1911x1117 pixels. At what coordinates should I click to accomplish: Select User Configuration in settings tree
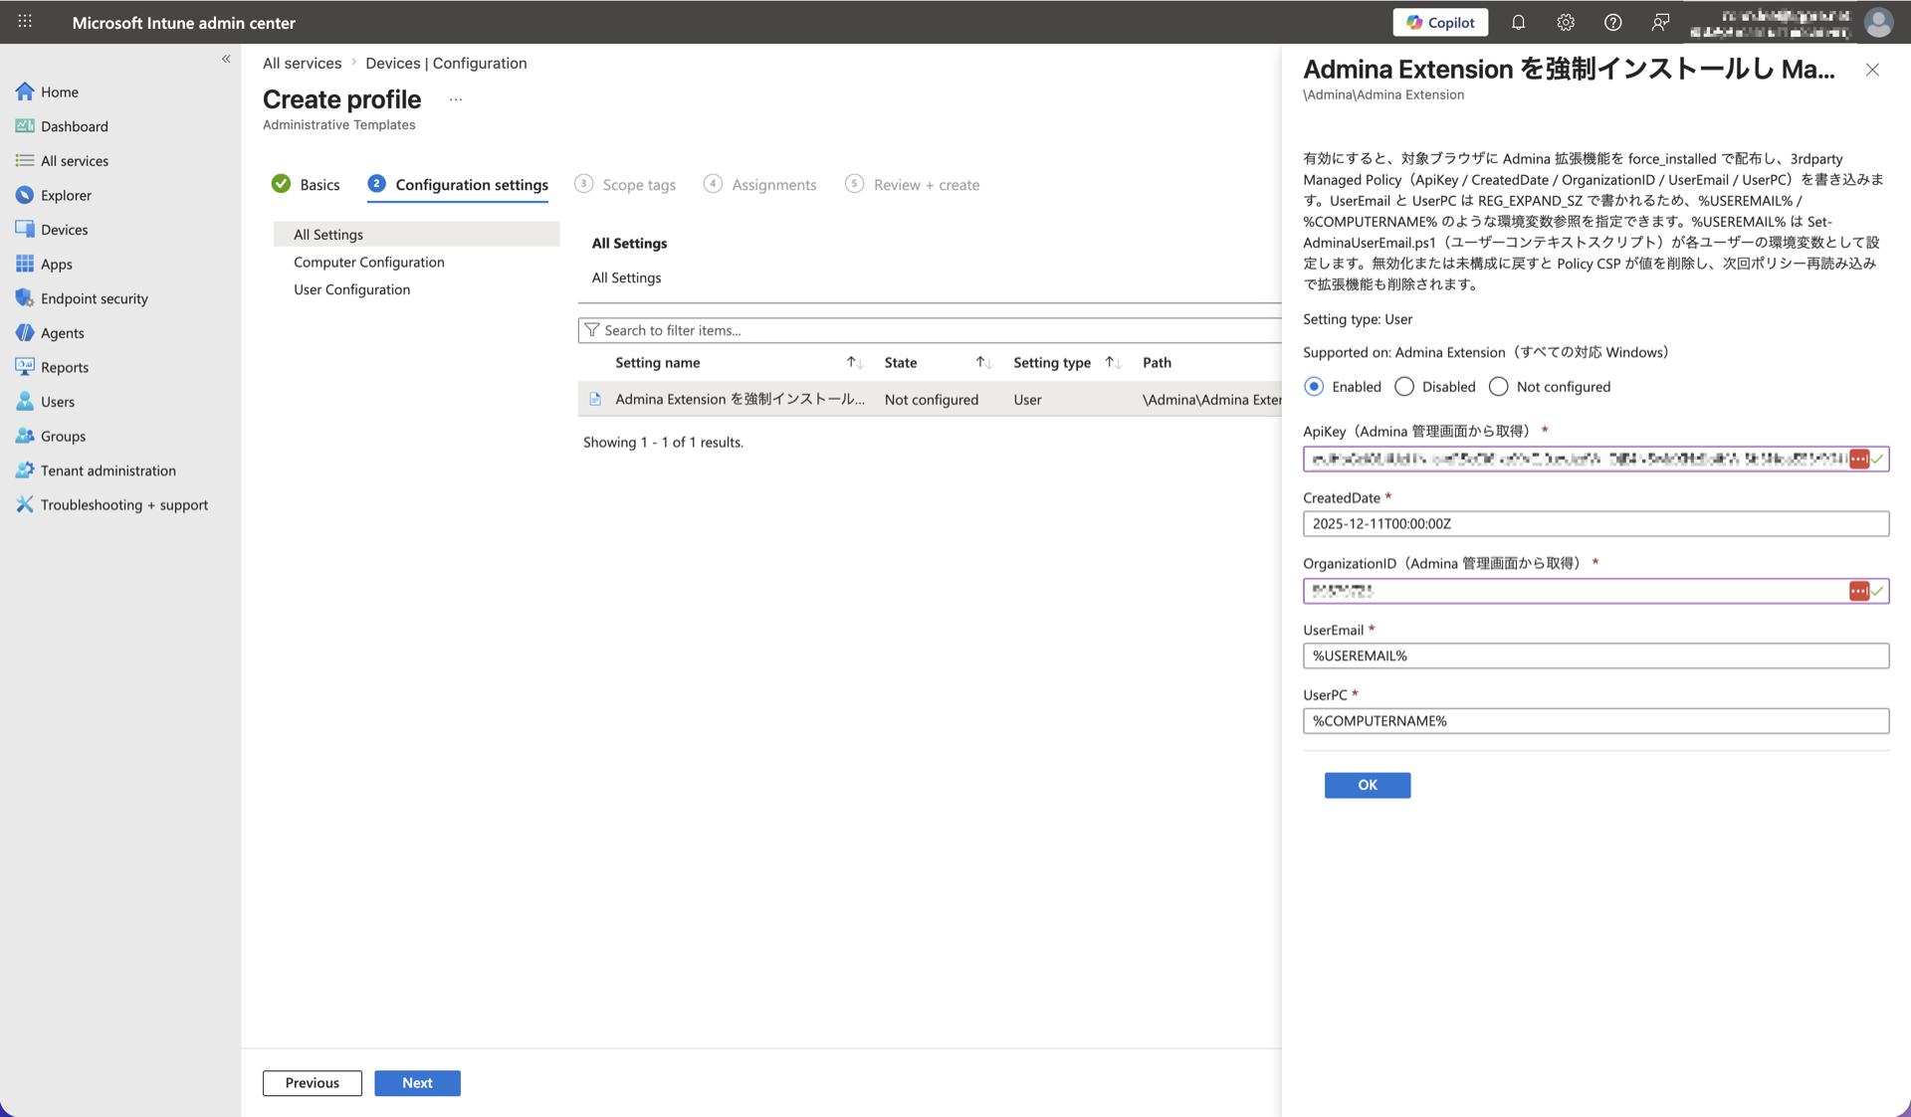point(351,289)
